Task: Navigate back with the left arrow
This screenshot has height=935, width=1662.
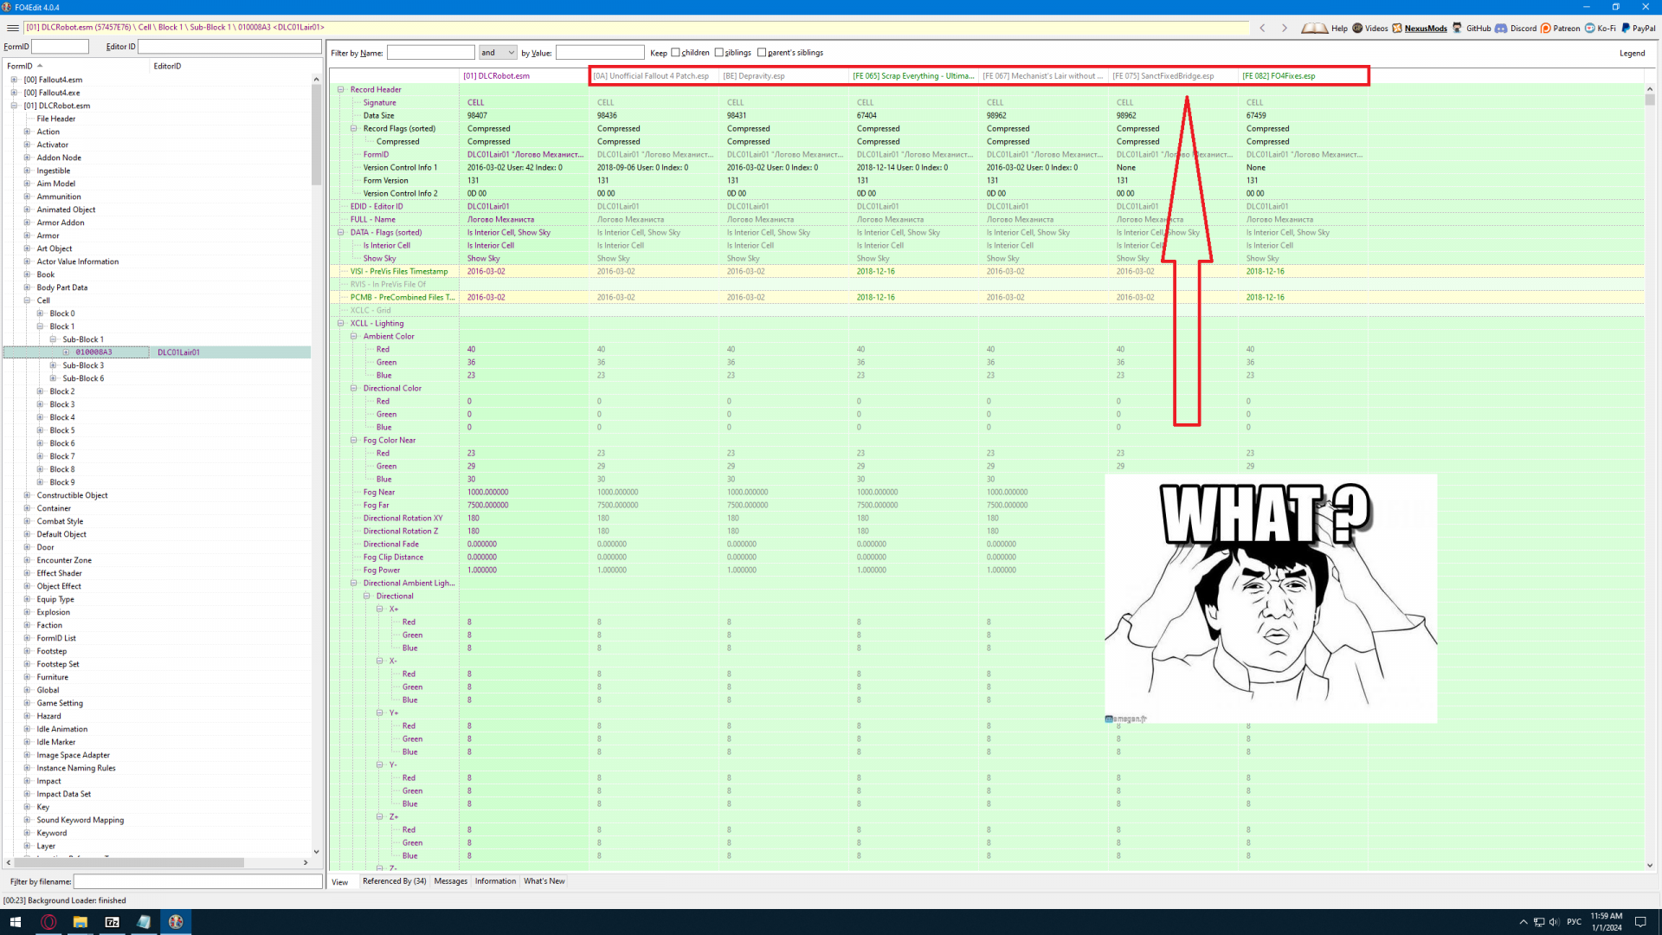Action: [x=1263, y=28]
